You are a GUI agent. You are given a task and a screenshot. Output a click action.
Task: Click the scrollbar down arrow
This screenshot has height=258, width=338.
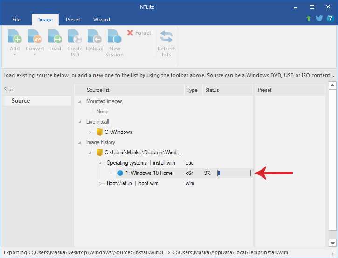tap(332, 243)
